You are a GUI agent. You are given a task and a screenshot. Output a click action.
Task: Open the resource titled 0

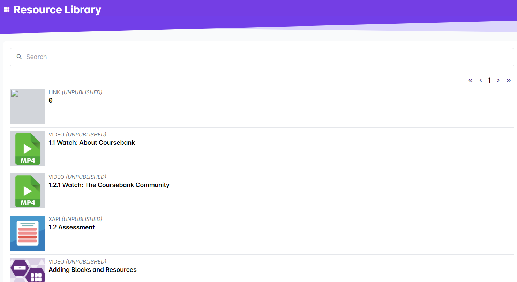click(51, 101)
